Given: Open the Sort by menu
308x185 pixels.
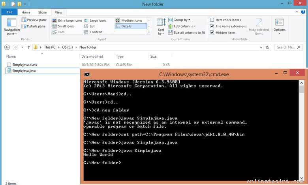Looking at the screenshot, I should pyautogui.click(x=161, y=26).
